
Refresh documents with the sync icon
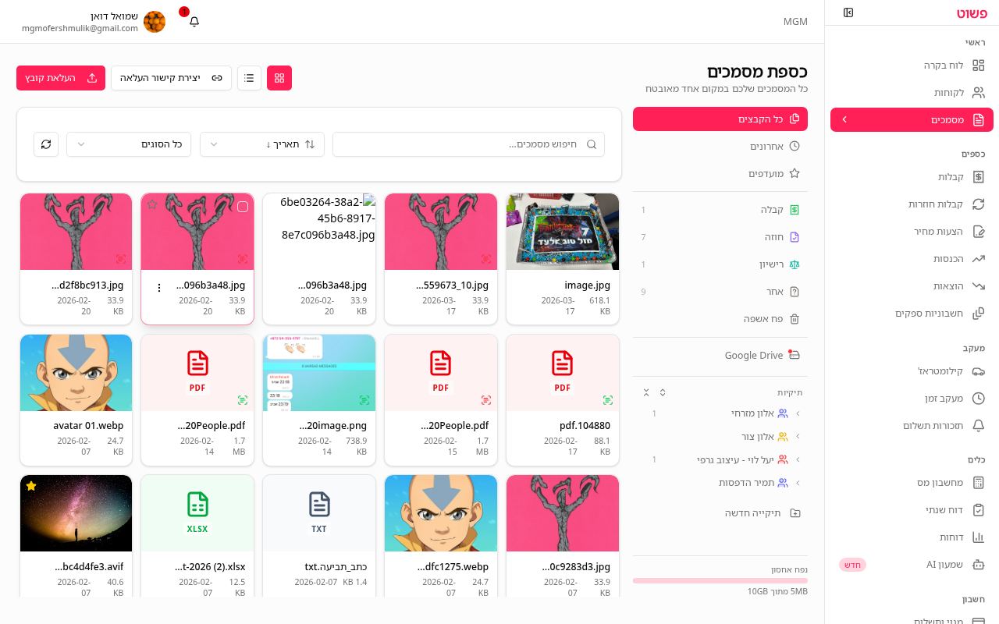(x=46, y=144)
